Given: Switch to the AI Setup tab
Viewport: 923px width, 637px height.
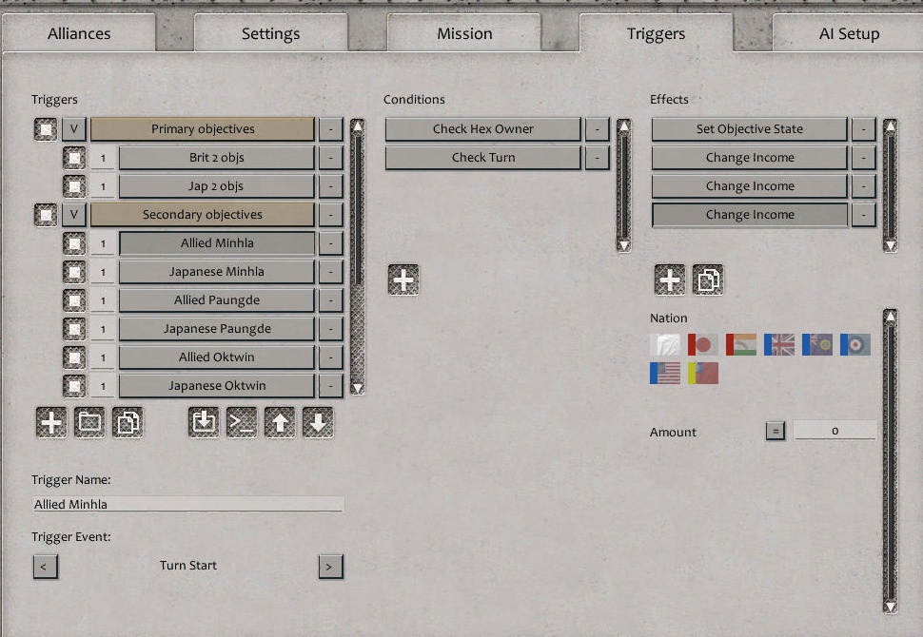Looking at the screenshot, I should tap(849, 33).
